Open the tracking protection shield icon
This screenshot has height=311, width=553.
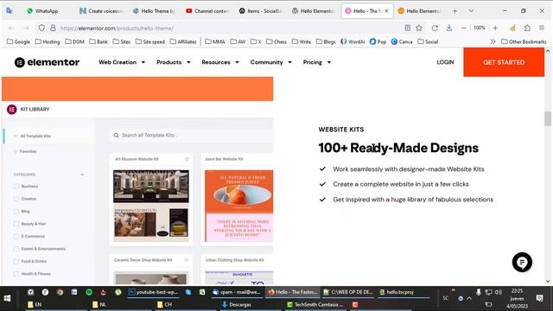41,28
